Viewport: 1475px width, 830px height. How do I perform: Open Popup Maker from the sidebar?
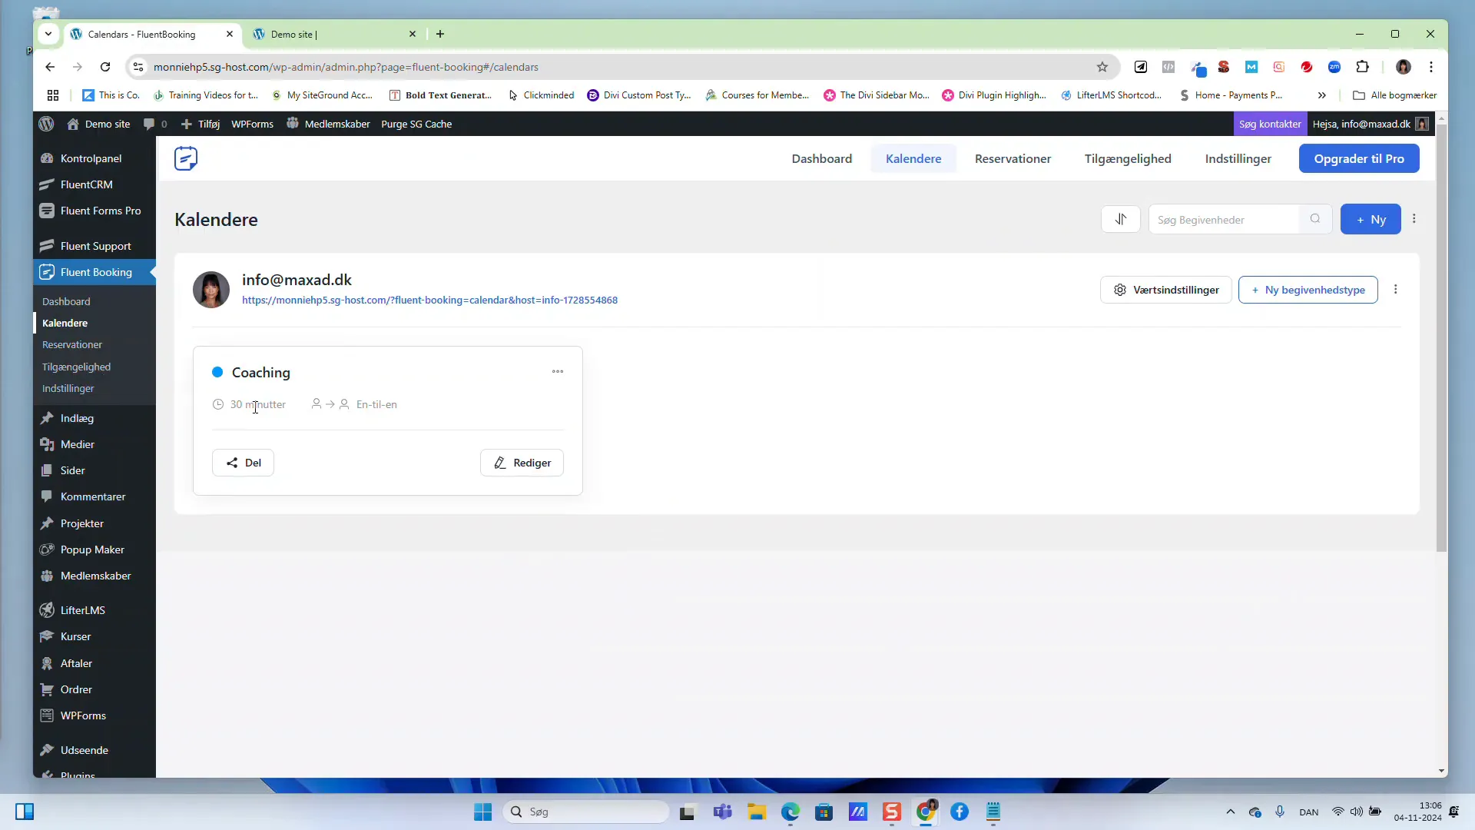coord(92,549)
